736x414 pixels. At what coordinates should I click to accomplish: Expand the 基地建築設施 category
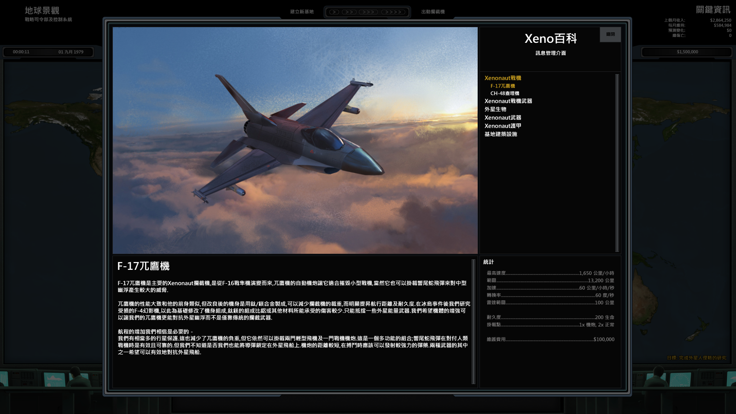coord(501,134)
